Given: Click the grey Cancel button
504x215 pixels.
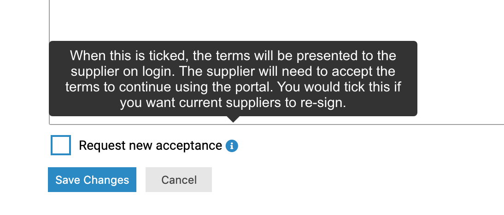Looking at the screenshot, I should tap(179, 180).
